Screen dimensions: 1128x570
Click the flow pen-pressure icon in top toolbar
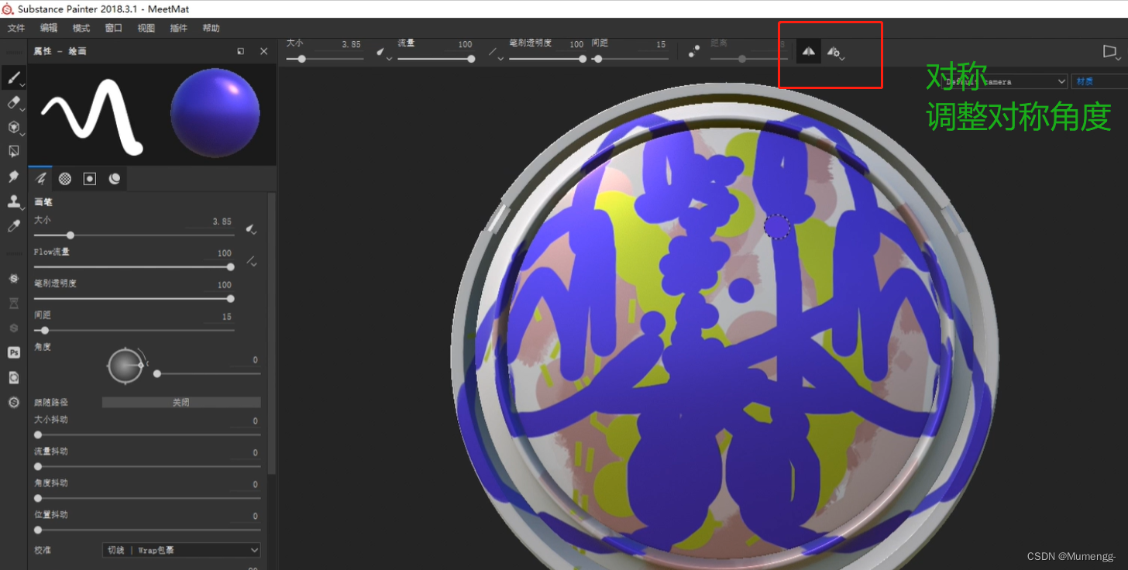click(x=493, y=52)
